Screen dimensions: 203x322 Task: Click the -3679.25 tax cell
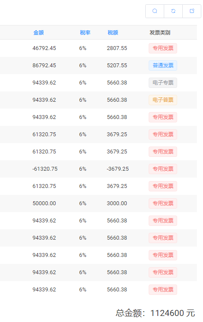(118, 169)
